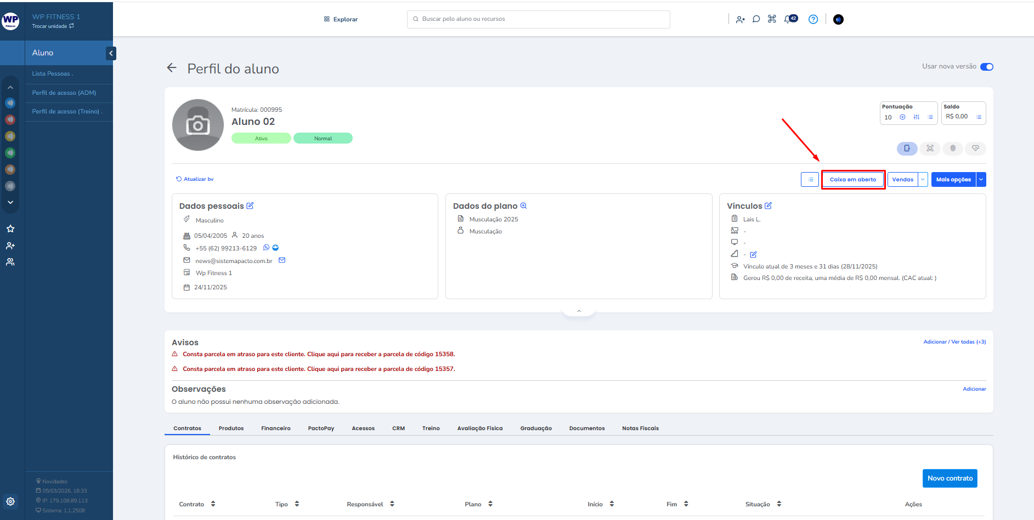Toggle the Usar nova versão switch
The height and width of the screenshot is (520, 1034).
point(986,67)
